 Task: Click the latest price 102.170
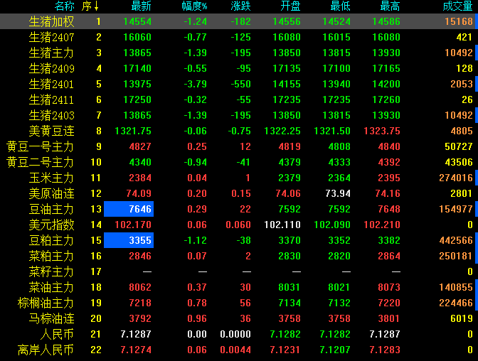(x=133, y=225)
